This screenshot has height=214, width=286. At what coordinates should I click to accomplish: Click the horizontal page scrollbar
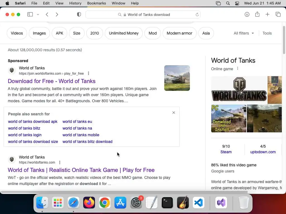124,192
